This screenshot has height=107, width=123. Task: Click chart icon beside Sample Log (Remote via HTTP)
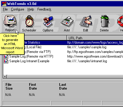coord(6,56)
